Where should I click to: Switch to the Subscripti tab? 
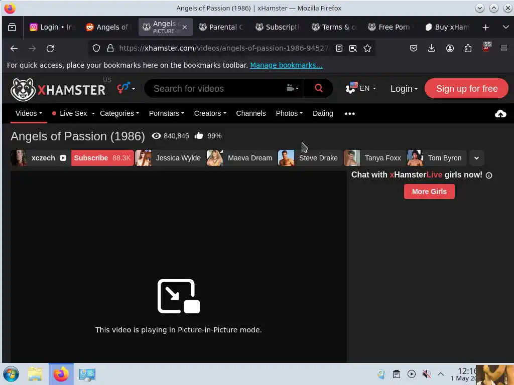click(x=278, y=27)
